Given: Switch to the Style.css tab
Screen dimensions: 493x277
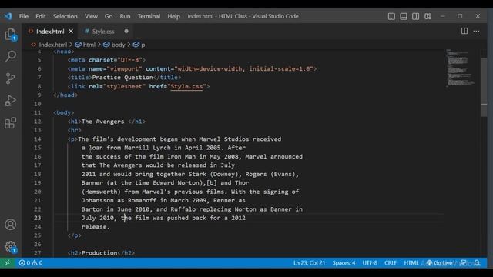Looking at the screenshot, I should click(x=103, y=32).
